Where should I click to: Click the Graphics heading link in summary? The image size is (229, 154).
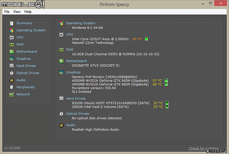tap(73, 72)
